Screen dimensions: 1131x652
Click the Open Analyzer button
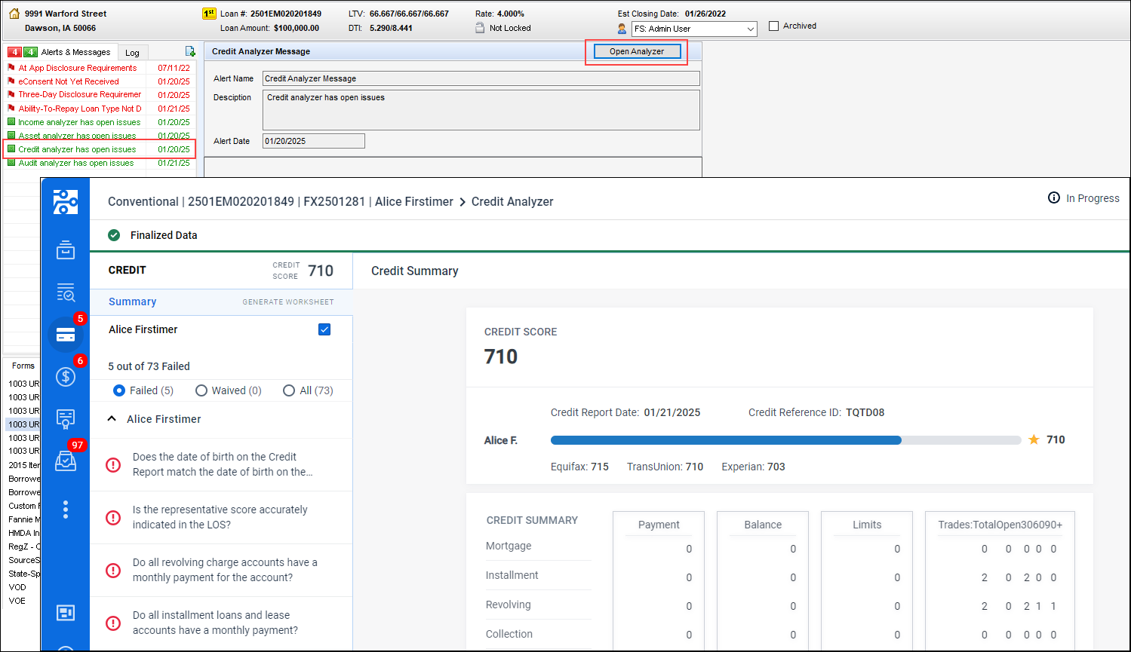(x=637, y=51)
